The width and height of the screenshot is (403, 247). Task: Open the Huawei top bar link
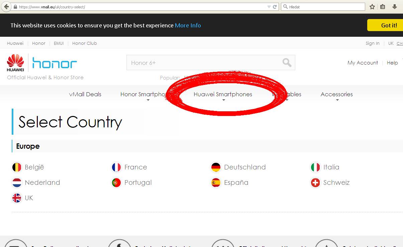[15, 43]
